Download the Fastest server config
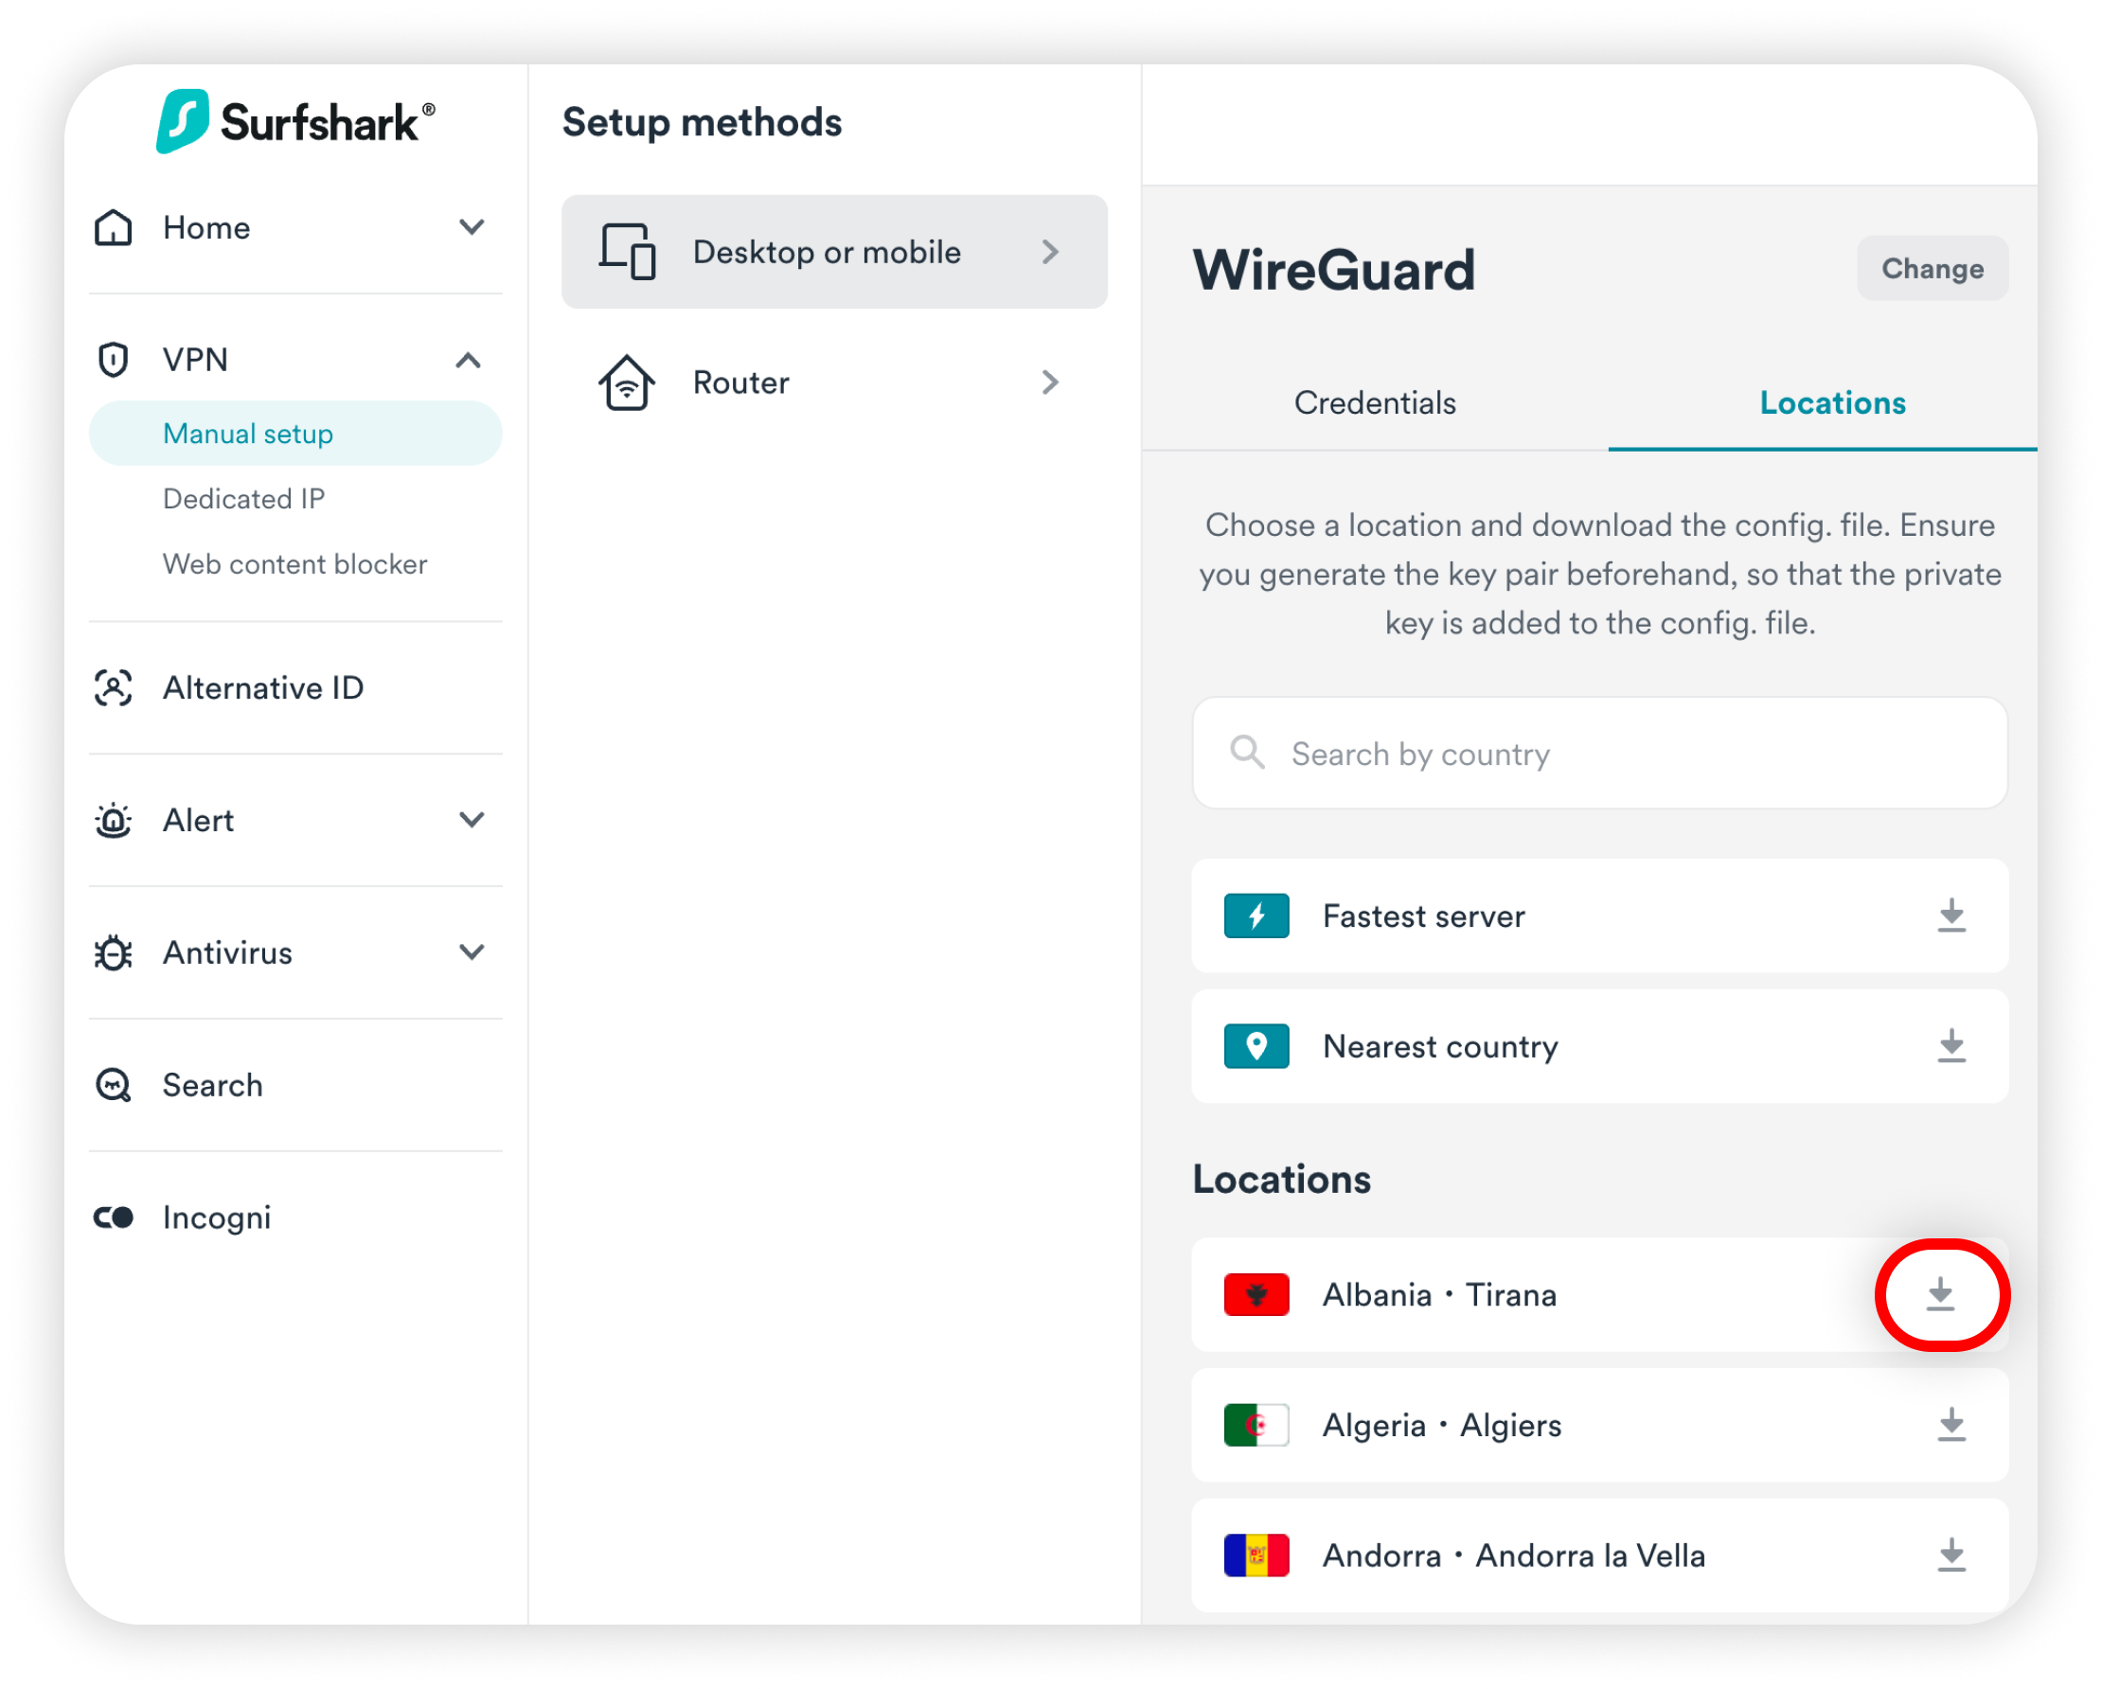Viewport: 2102px width, 1689px height. click(x=1951, y=916)
